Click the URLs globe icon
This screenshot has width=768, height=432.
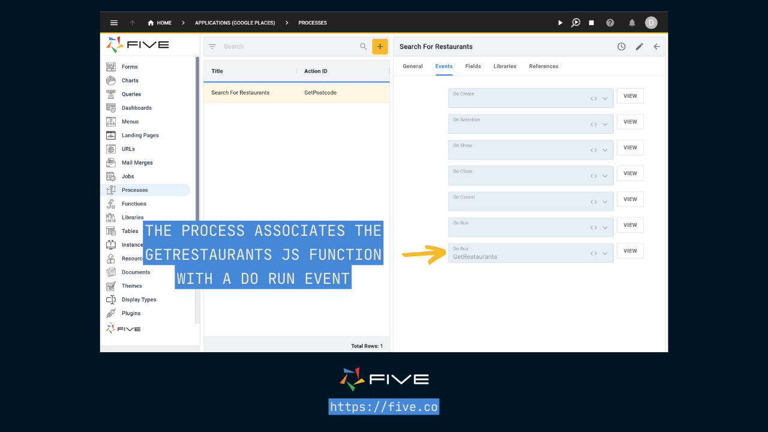[x=111, y=149]
